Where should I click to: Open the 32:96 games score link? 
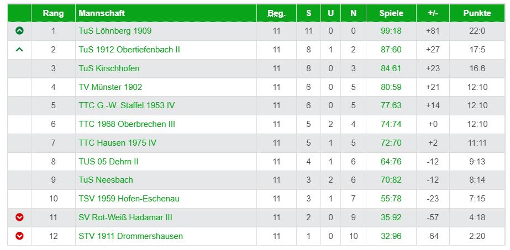click(391, 236)
